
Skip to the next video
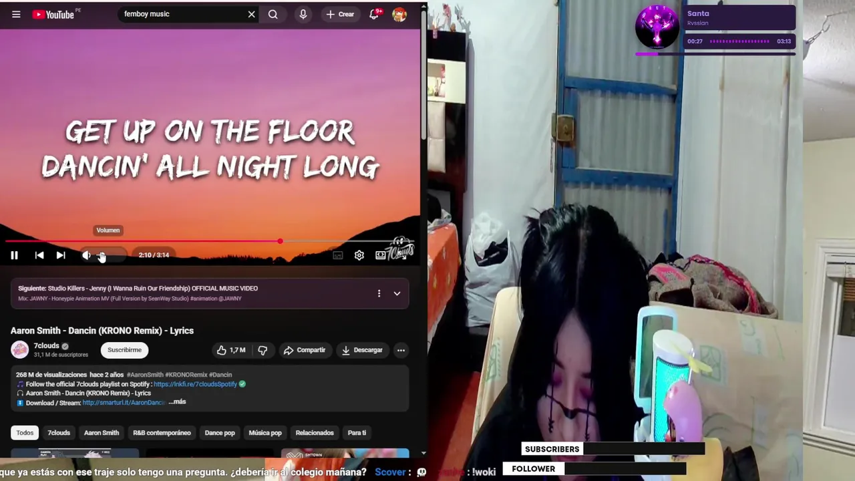[x=61, y=255]
